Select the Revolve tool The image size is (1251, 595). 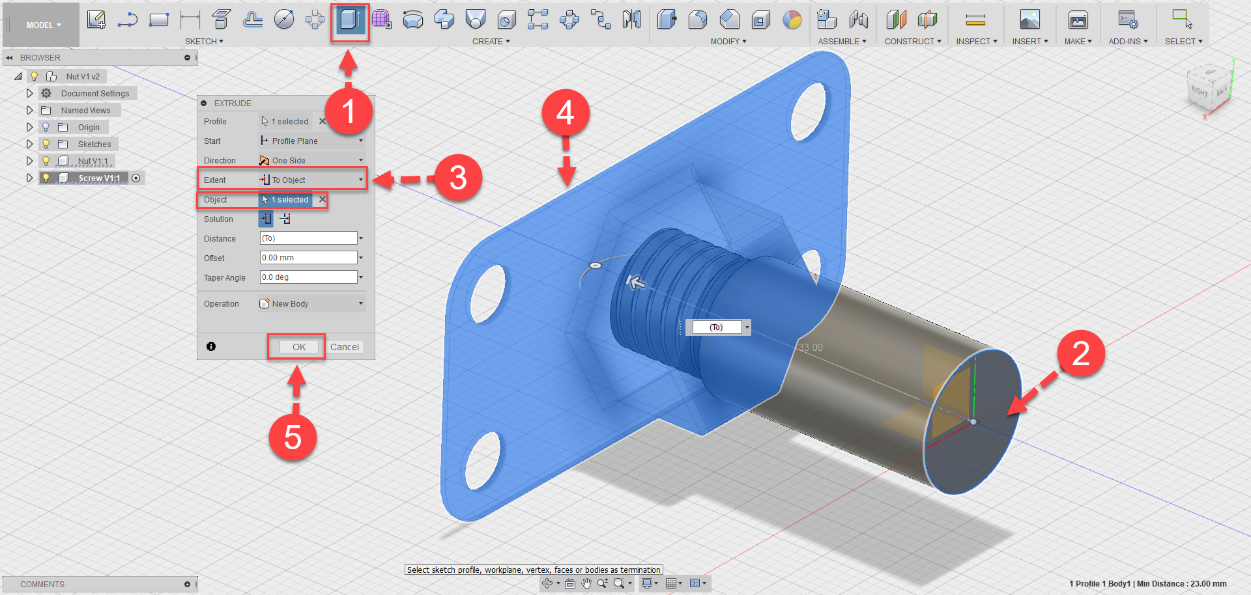pos(413,20)
